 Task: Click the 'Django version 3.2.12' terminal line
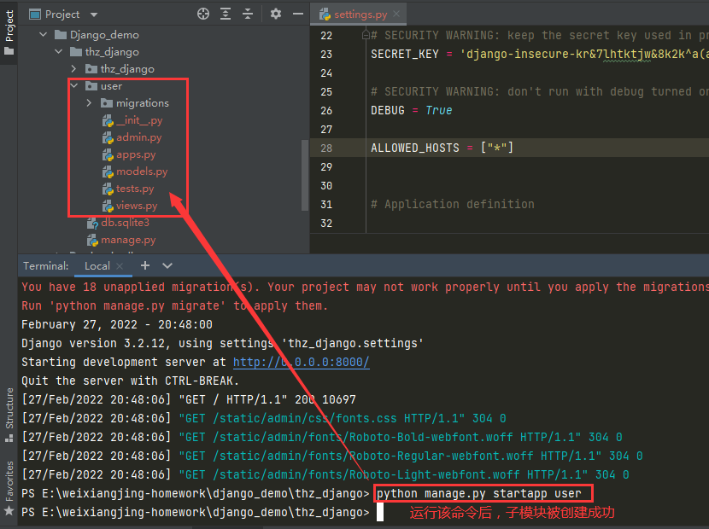pos(222,343)
